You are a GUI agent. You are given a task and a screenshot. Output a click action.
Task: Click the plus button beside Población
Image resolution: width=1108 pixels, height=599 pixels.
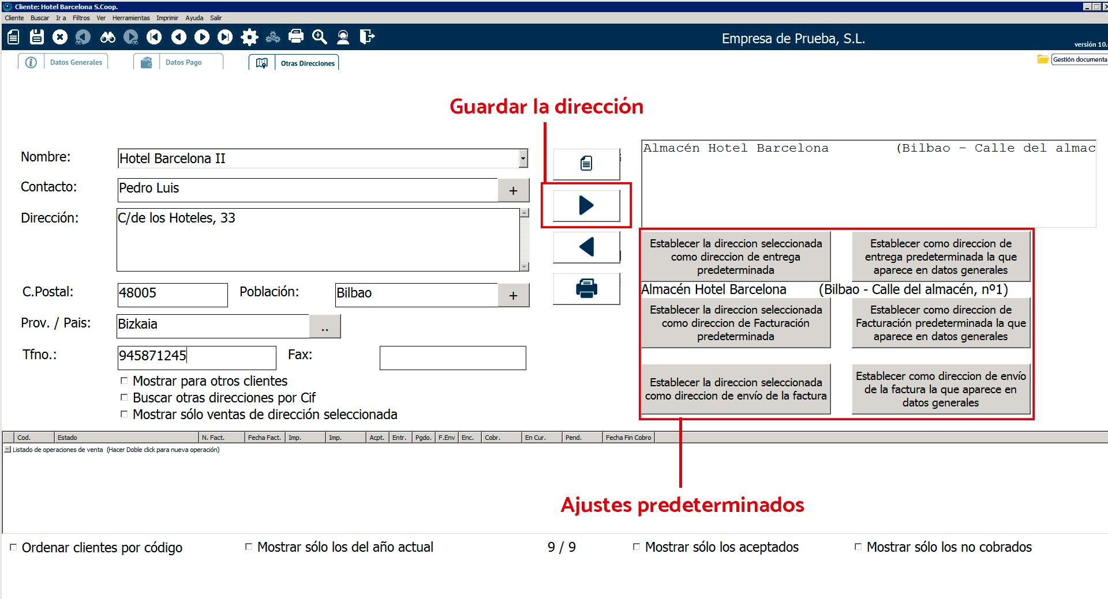[x=513, y=295]
